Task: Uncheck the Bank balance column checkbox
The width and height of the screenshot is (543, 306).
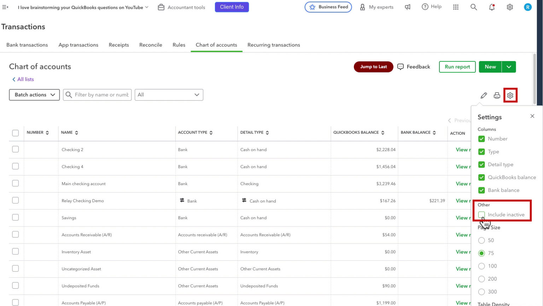Action: [x=481, y=190]
